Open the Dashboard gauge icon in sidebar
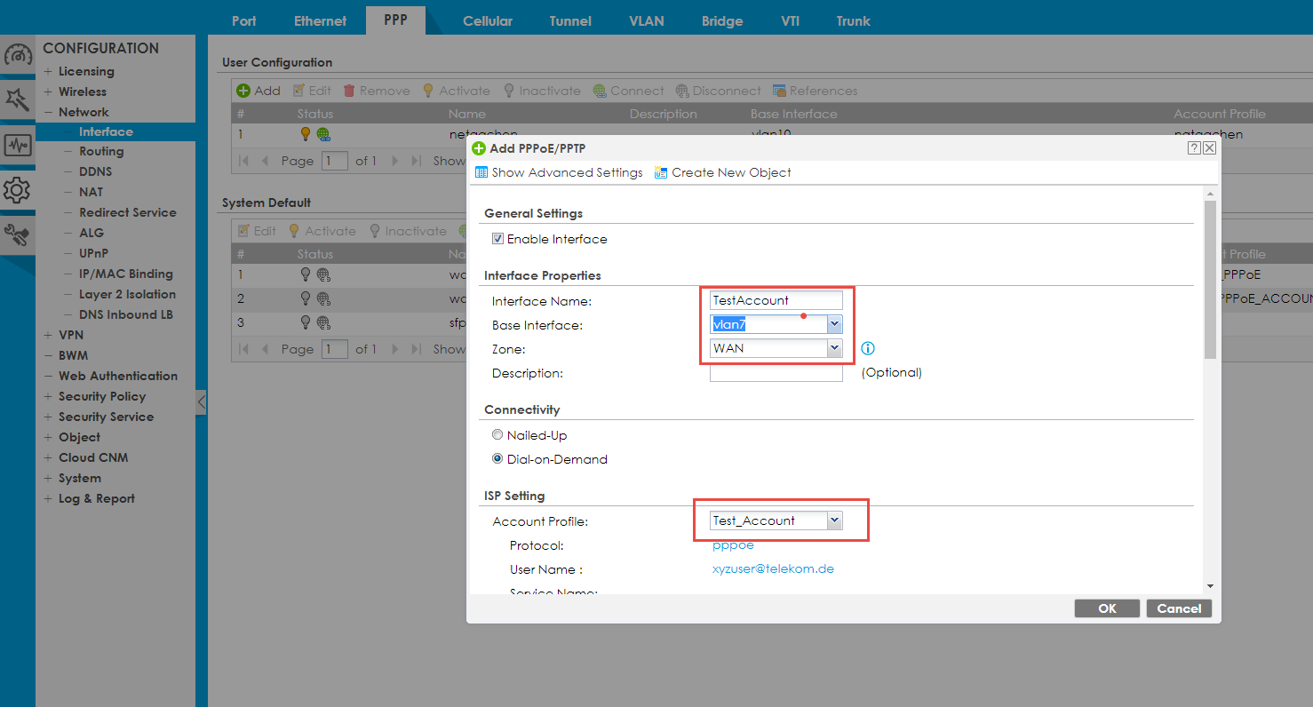This screenshot has width=1313, height=707. point(18,55)
